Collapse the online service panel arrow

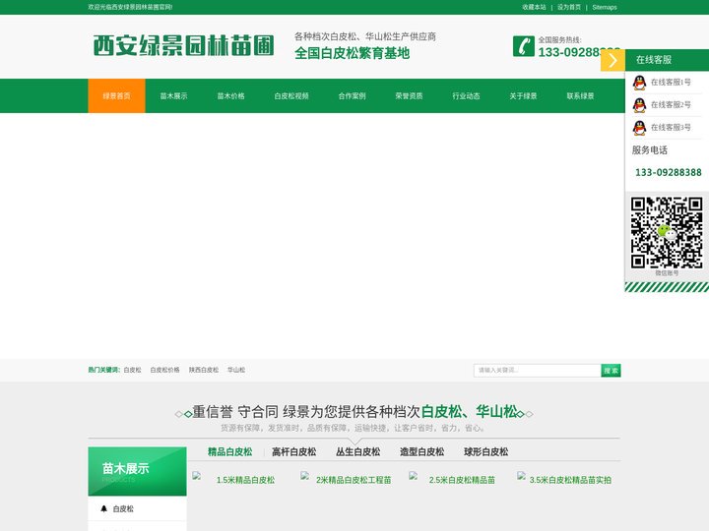coord(612,60)
